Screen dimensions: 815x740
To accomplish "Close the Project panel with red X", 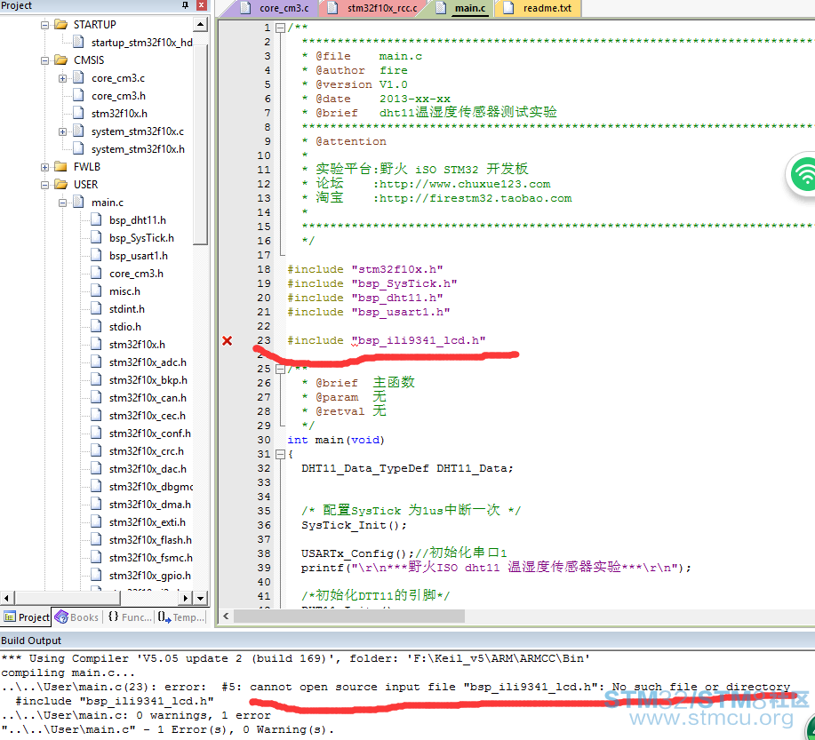I will click(x=202, y=6).
